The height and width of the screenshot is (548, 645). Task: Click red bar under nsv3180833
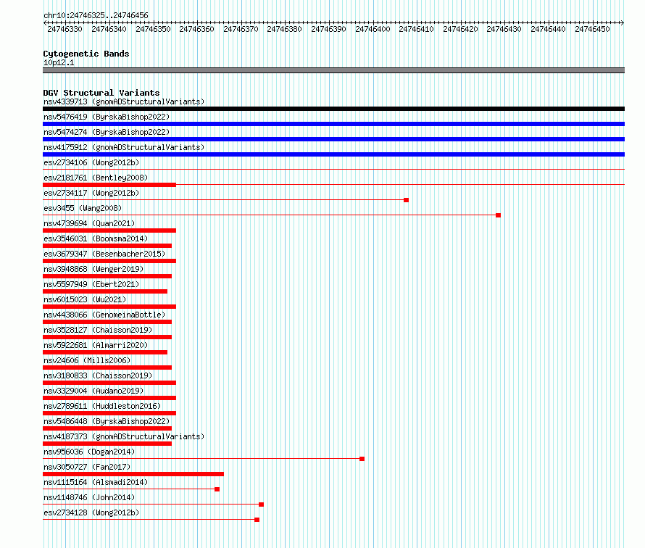109,383
